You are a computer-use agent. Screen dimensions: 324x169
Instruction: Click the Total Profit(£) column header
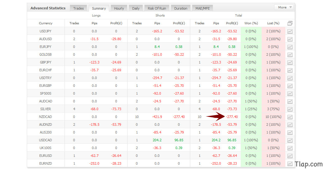point(232,23)
